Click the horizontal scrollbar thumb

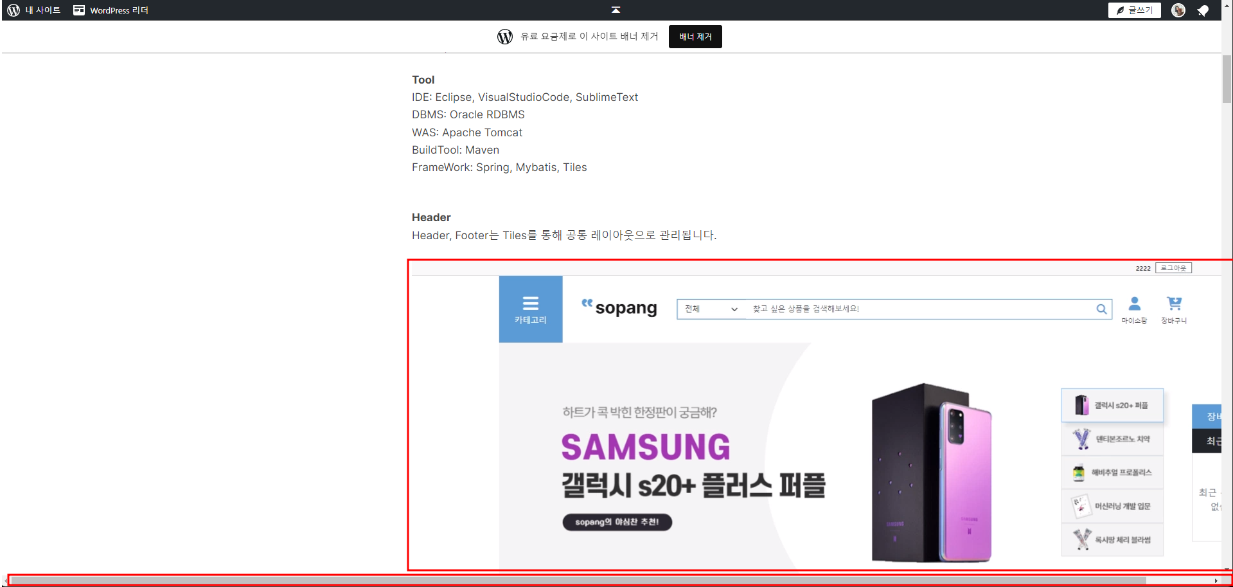tap(578, 581)
